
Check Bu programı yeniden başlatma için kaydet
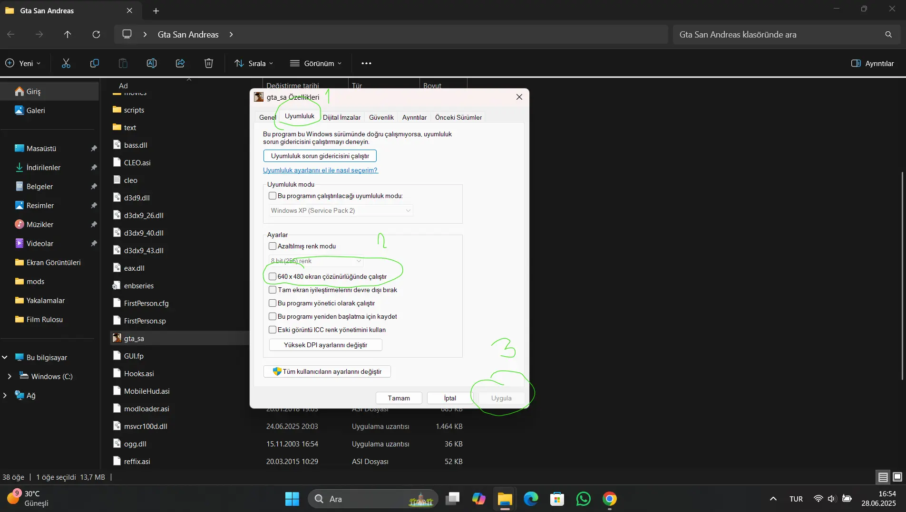(273, 316)
